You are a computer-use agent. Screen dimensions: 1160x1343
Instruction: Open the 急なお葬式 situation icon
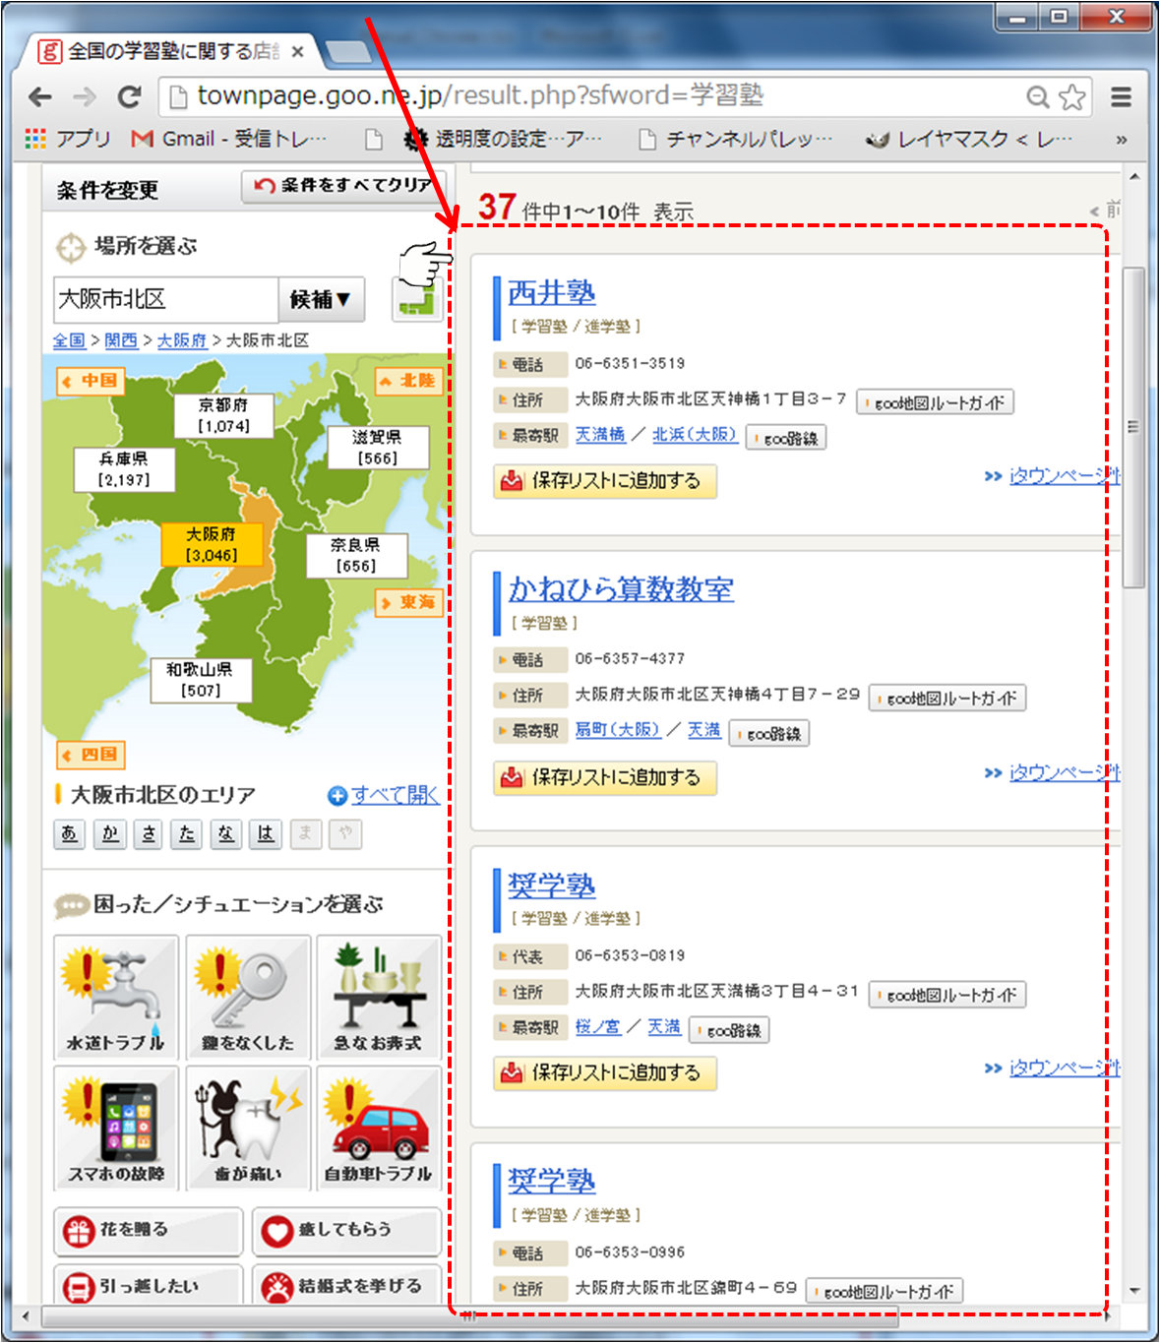(378, 996)
